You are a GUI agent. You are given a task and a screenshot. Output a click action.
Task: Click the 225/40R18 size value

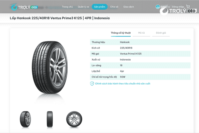126,48
